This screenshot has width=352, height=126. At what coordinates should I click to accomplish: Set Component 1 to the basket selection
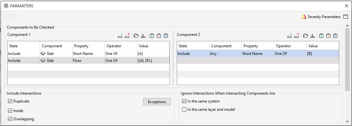coord(166,36)
